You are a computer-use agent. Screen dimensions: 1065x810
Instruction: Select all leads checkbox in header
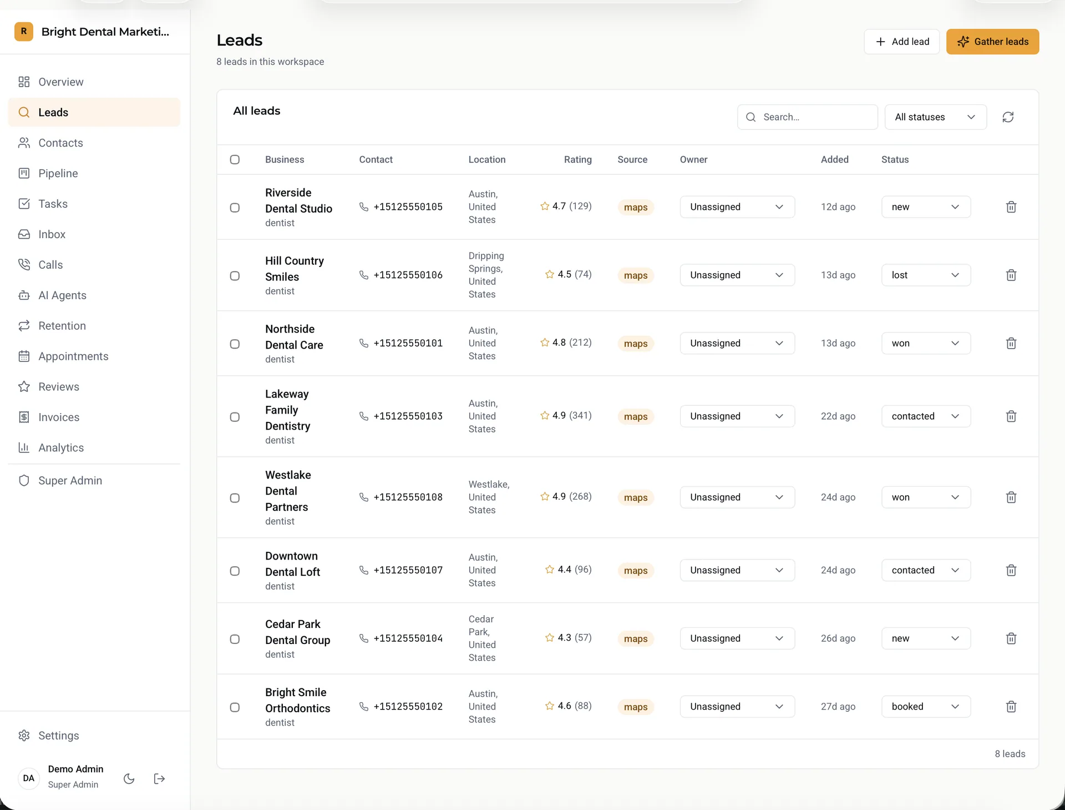click(235, 159)
